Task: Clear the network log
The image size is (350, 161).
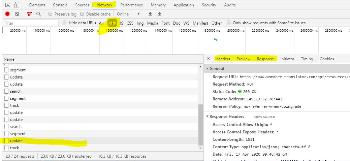Action: tap(17, 14)
